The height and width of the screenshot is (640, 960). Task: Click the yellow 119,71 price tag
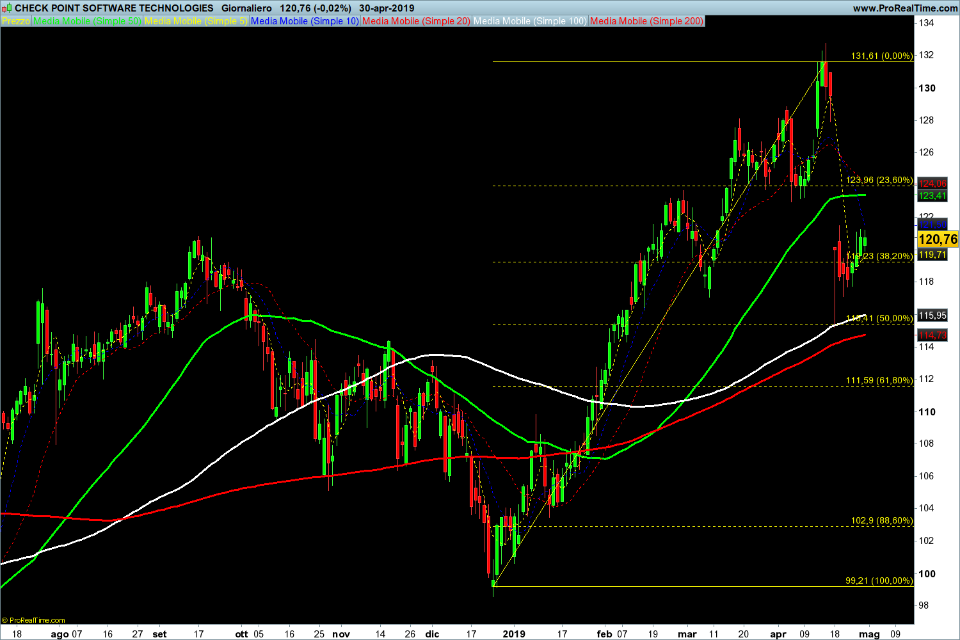pos(932,255)
